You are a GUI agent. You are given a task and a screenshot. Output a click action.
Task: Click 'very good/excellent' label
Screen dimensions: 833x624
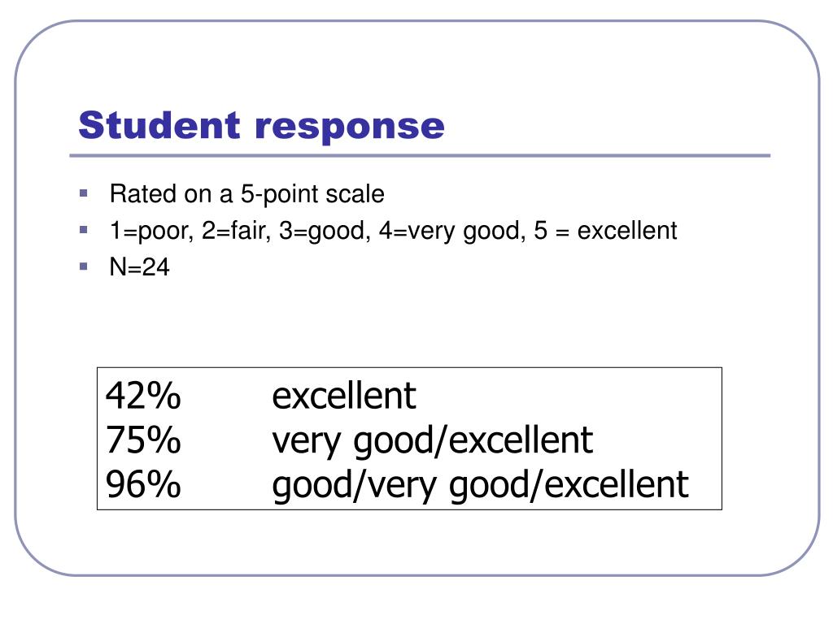[x=433, y=441]
